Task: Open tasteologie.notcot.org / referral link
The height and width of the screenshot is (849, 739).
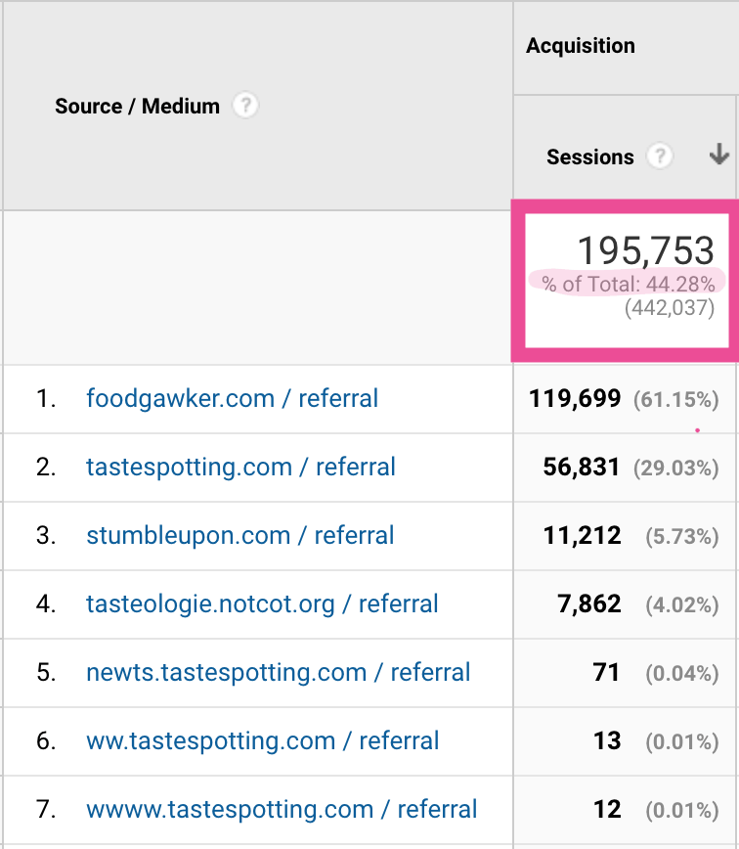Action: (x=262, y=603)
